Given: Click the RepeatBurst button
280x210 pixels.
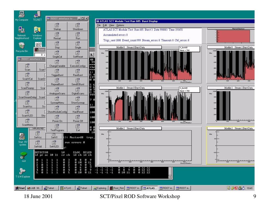Looking at the screenshot, I should pyautogui.click(x=57, y=81).
